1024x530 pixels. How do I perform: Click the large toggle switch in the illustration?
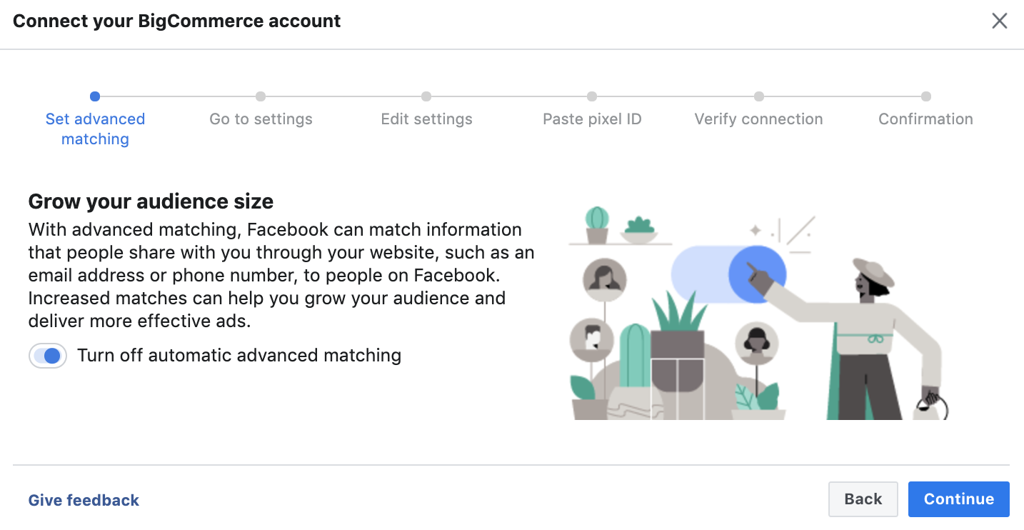point(728,275)
